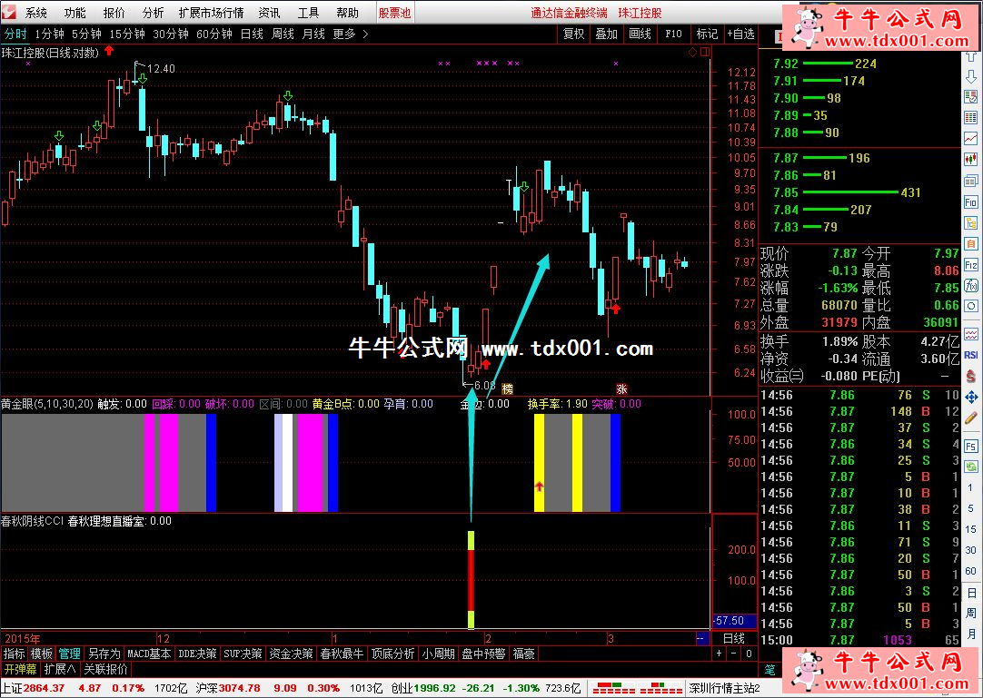Open the 报价 menu
This screenshot has width=983, height=698.
tap(114, 13)
